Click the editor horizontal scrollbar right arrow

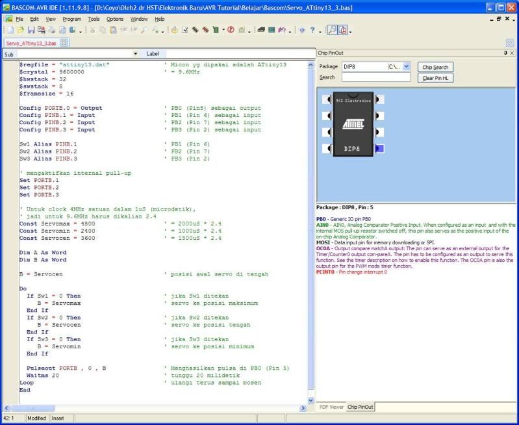pyautogui.click(x=303, y=408)
